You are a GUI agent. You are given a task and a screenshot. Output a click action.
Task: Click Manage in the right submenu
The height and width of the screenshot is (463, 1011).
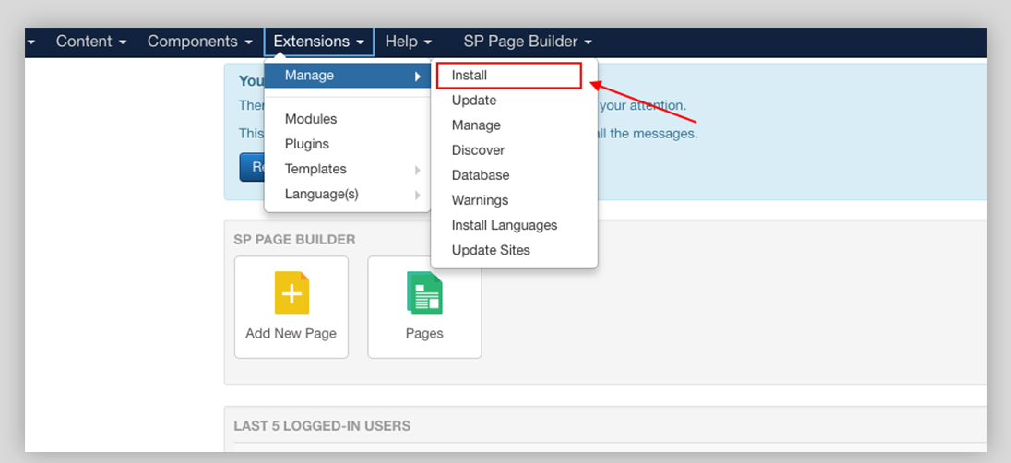(476, 125)
